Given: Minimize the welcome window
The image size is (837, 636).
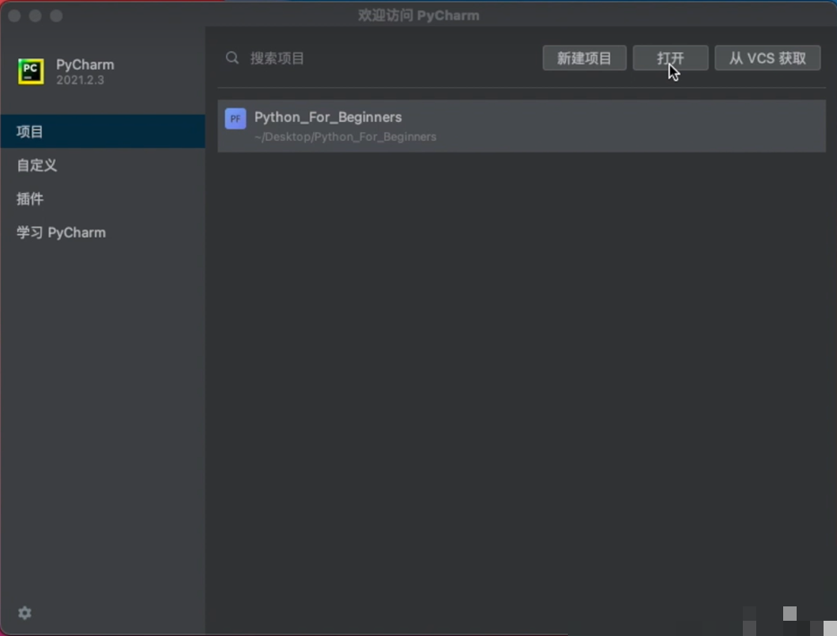Looking at the screenshot, I should (x=35, y=16).
